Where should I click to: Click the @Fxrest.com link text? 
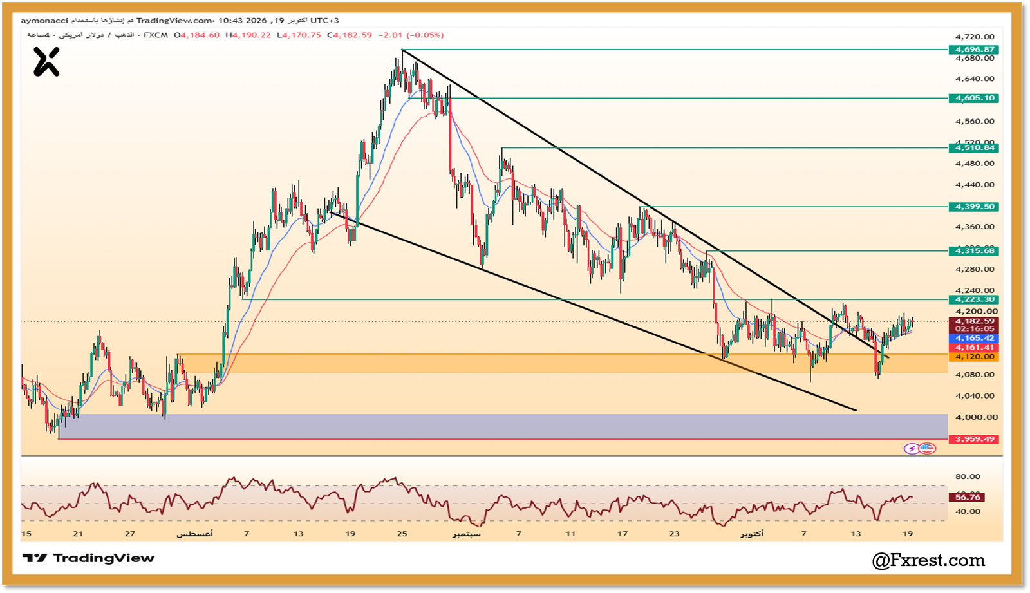(x=928, y=561)
